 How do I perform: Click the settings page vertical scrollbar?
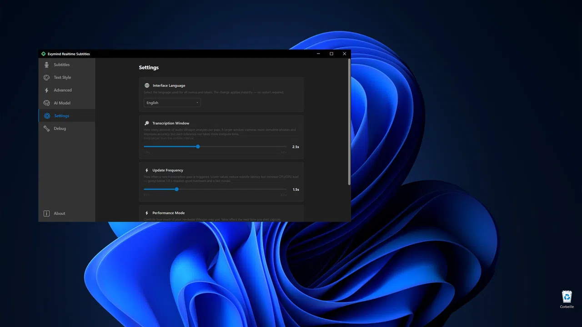click(349, 122)
